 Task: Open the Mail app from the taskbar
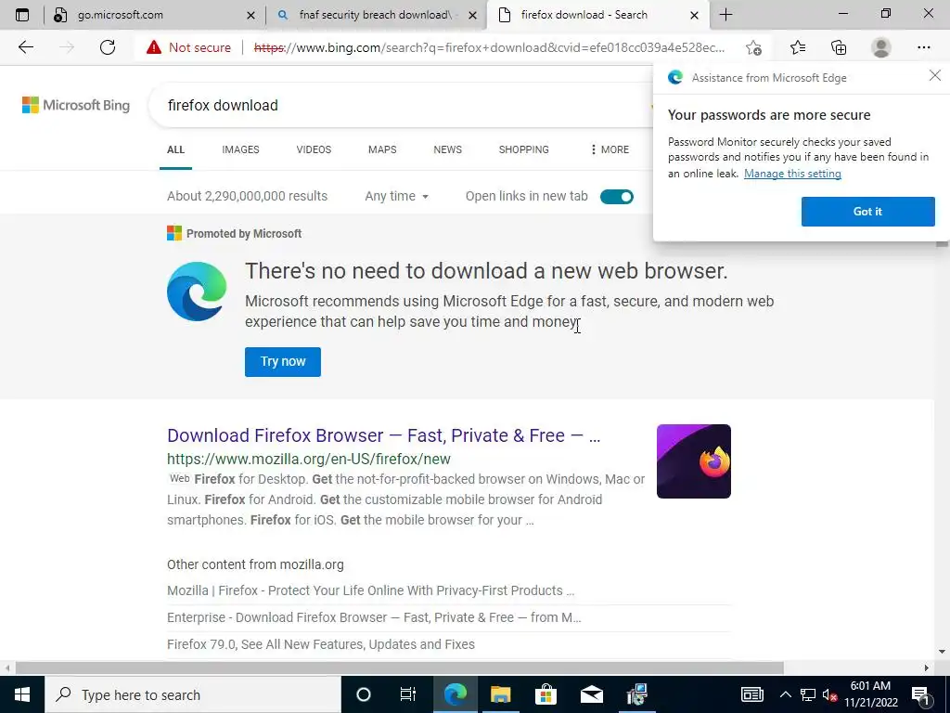tap(591, 694)
